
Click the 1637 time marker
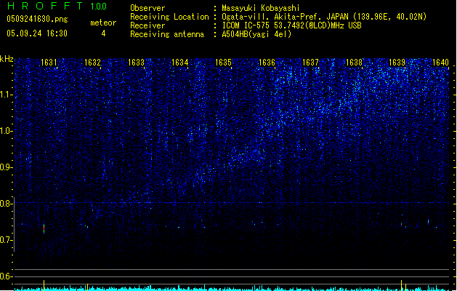(311, 63)
